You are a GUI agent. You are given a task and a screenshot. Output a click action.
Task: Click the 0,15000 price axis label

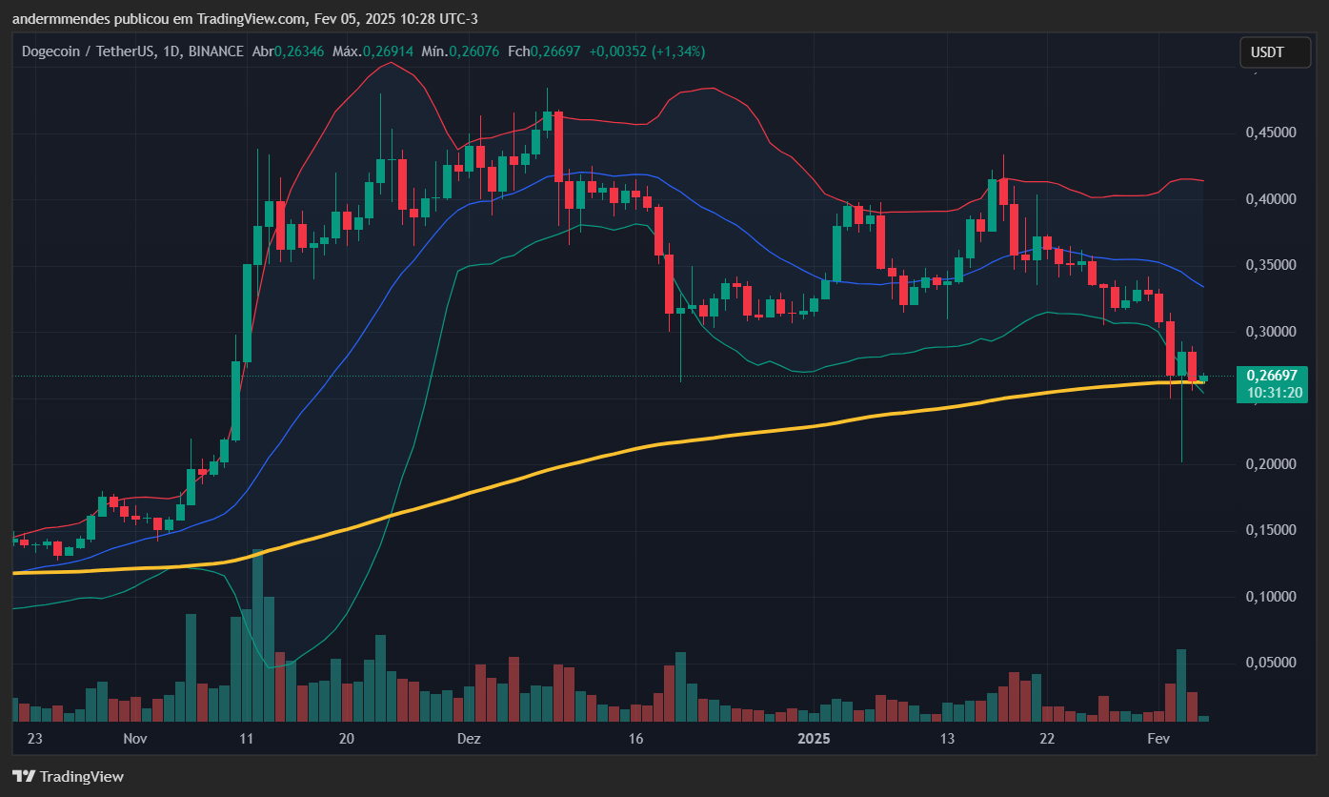tap(1270, 530)
